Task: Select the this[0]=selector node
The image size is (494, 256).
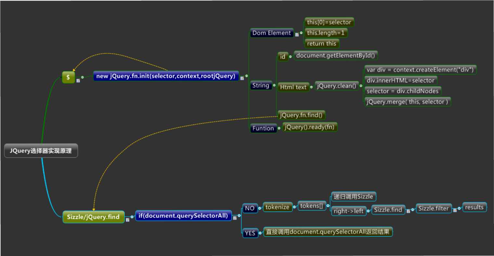Action: [x=329, y=22]
